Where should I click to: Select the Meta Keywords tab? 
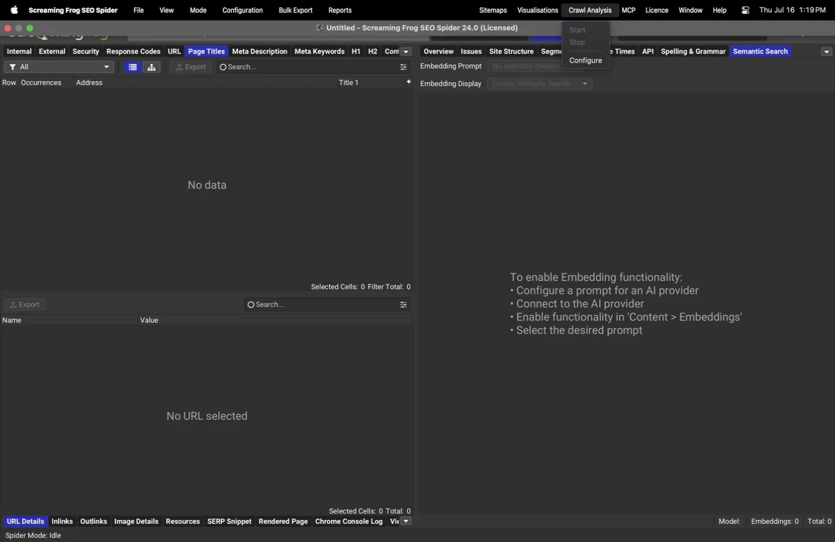coord(320,52)
